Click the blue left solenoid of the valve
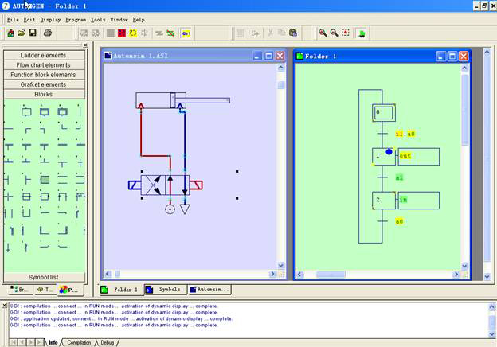497x347 pixels. coord(135,185)
